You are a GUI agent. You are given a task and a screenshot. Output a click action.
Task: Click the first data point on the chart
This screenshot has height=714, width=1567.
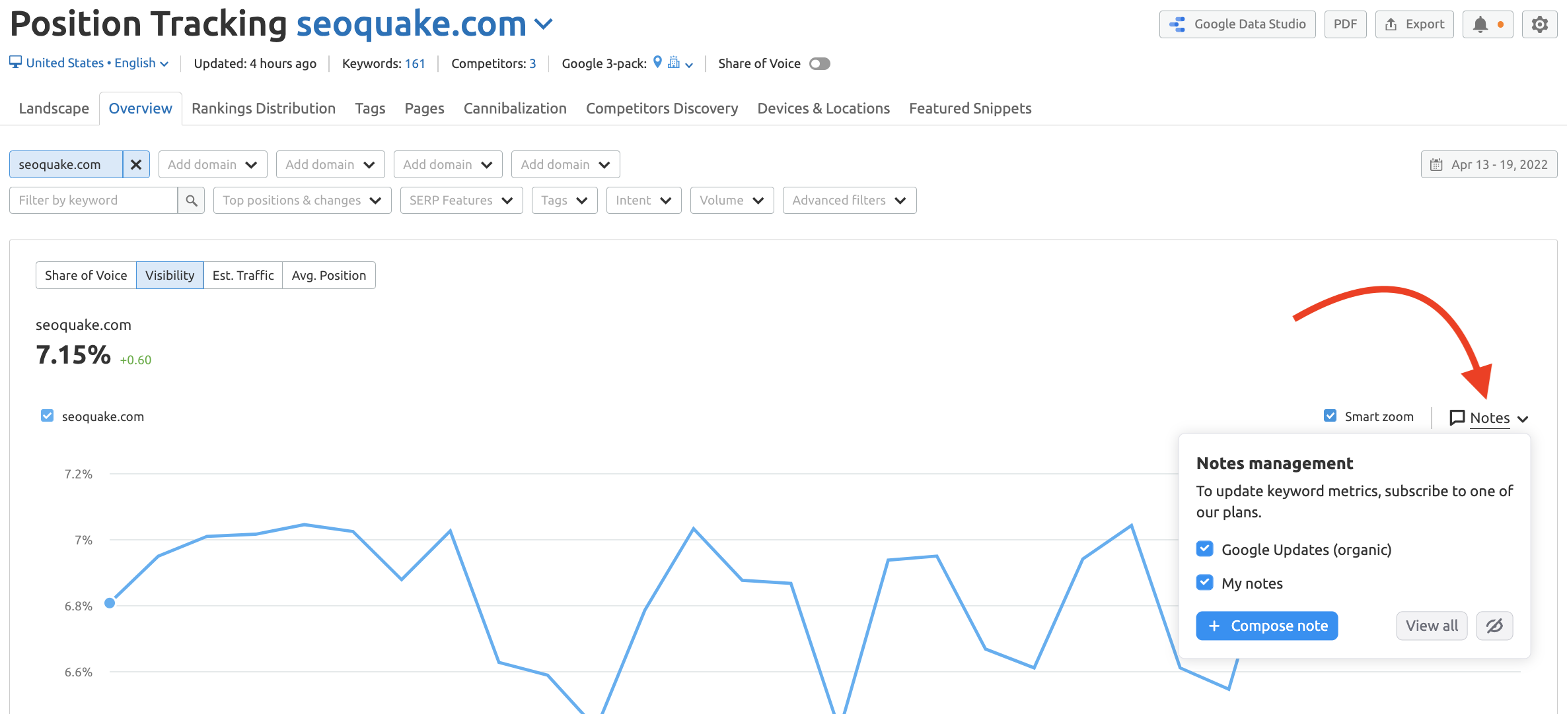tap(110, 602)
